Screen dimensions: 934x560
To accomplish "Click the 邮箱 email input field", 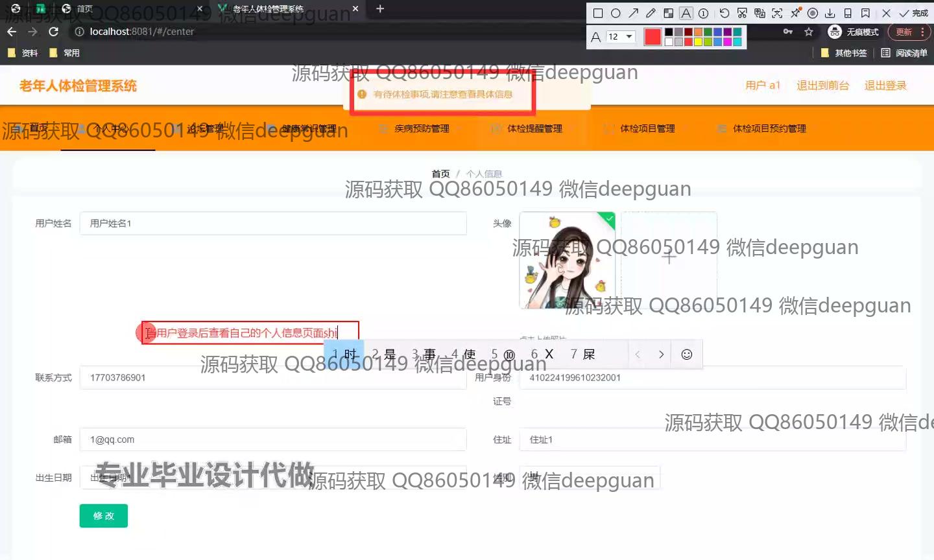I will 272,439.
